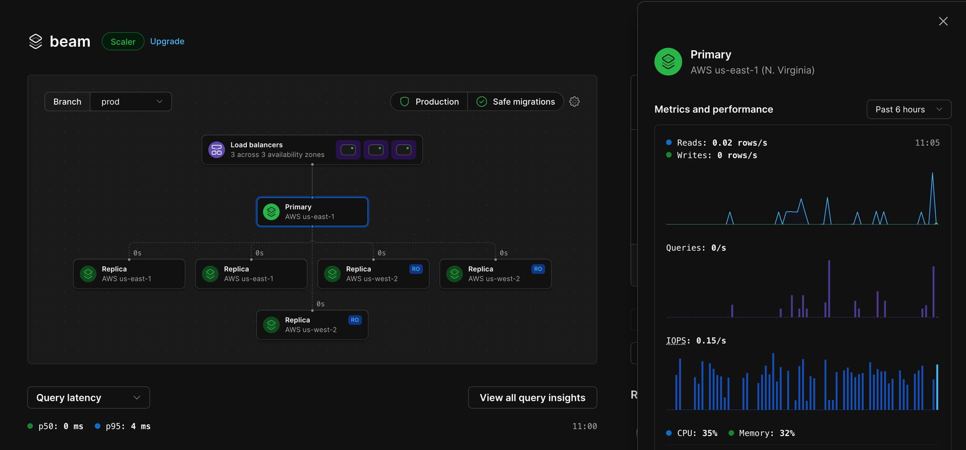
Task: Click the Production status button
Action: click(x=429, y=102)
